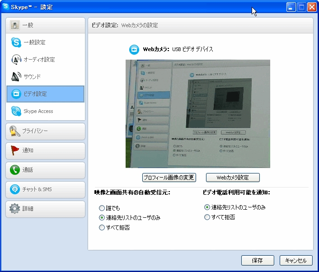Select 連絡先リストのユーザのみ under 映像と画面共有

(x=102, y=218)
